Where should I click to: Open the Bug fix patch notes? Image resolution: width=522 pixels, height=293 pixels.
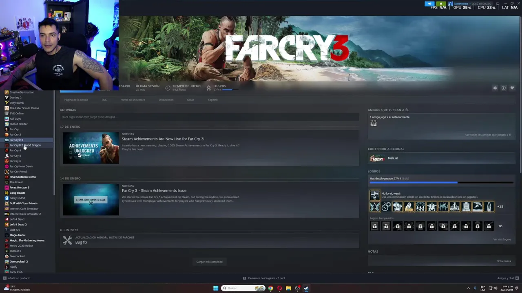[x=81, y=243]
